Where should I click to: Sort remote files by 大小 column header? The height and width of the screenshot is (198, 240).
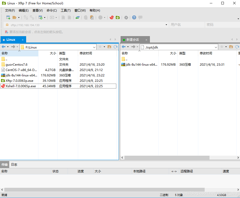(168, 53)
